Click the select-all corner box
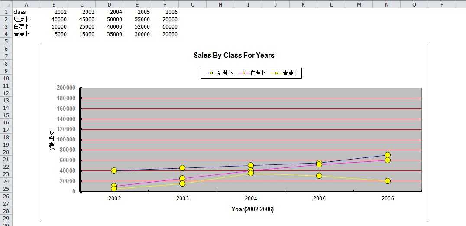 point(6,4)
